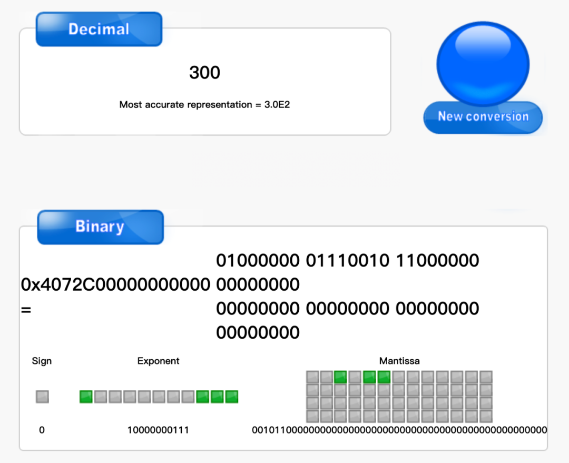The image size is (569, 463).
Task: Click the binary byte 01000000
Action: pyautogui.click(x=258, y=261)
